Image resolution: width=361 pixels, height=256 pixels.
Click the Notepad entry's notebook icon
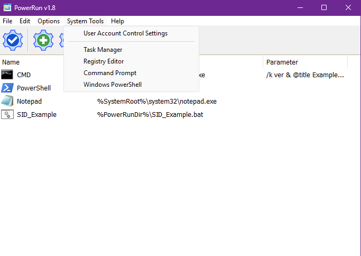[x=7, y=101]
